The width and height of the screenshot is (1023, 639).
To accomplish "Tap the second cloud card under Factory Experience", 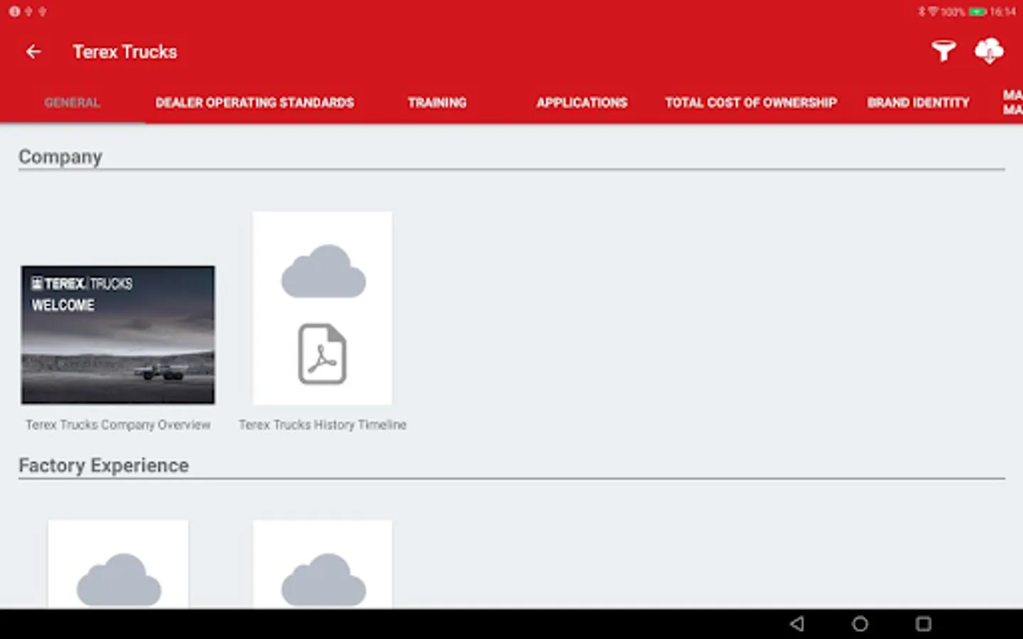I will click(x=323, y=564).
